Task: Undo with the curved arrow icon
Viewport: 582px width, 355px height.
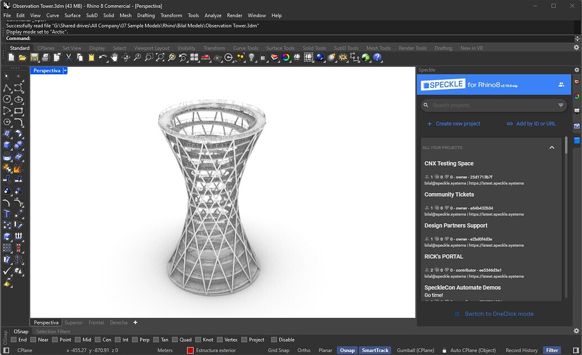Action: coord(102,57)
